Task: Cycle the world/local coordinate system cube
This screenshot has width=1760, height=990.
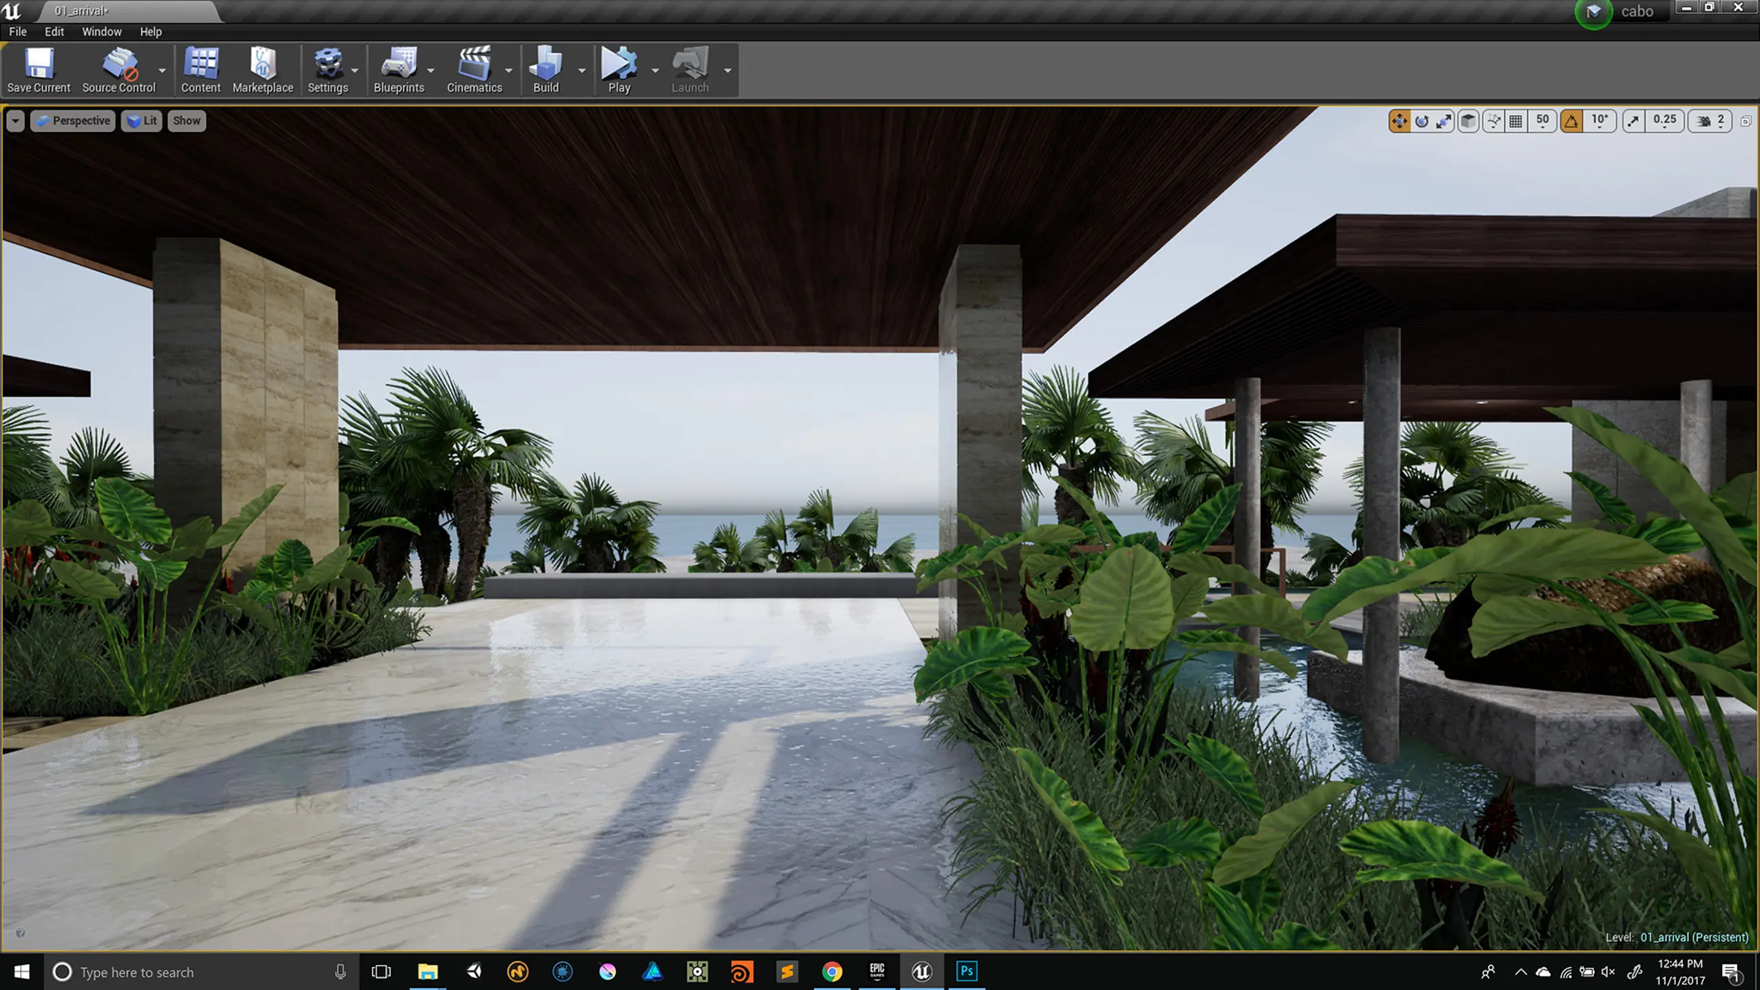Action: point(1468,121)
